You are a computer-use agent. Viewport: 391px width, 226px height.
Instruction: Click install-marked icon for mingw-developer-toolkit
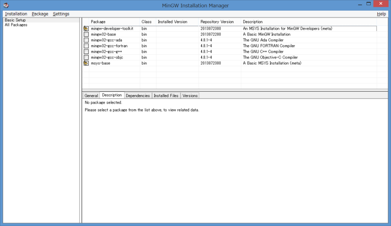(86, 28)
